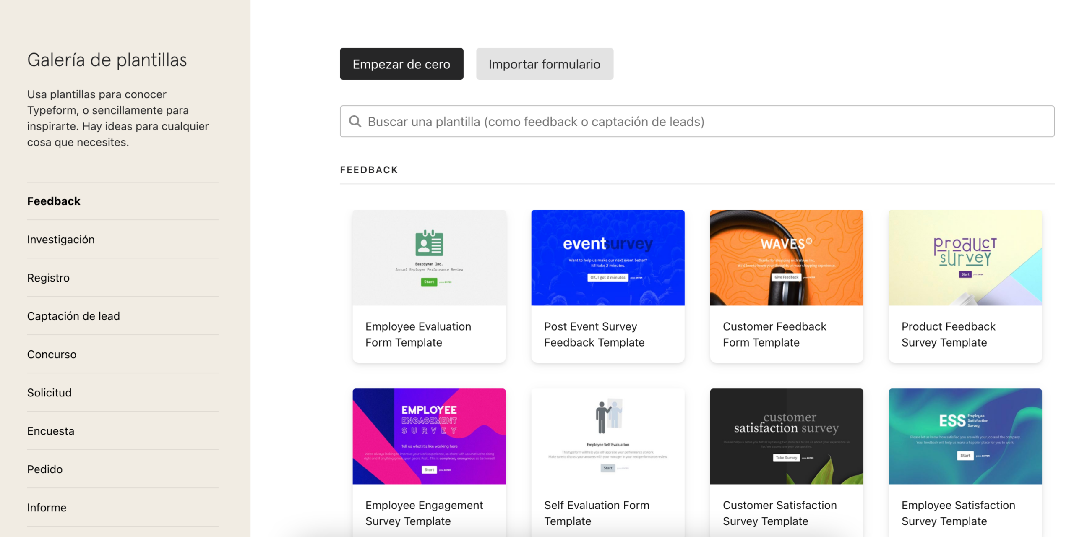
Task: Choose the Employee Engagement Survey thumbnail
Action: 429,436
